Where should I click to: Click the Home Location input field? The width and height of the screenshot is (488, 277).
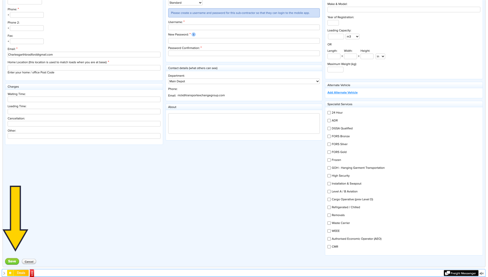point(84,68)
